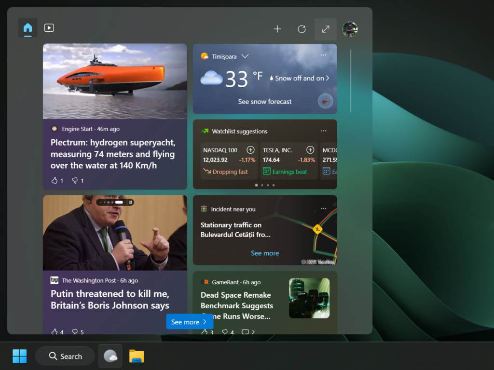Open Incident near you more options
Image resolution: width=494 pixels, height=370 pixels.
324,209
